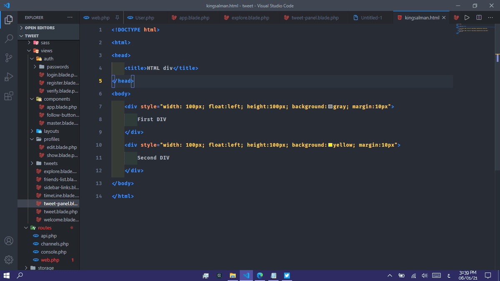This screenshot has width=500, height=281.
Task: Open the Explorer view in activity bar
Action: click(x=9, y=20)
